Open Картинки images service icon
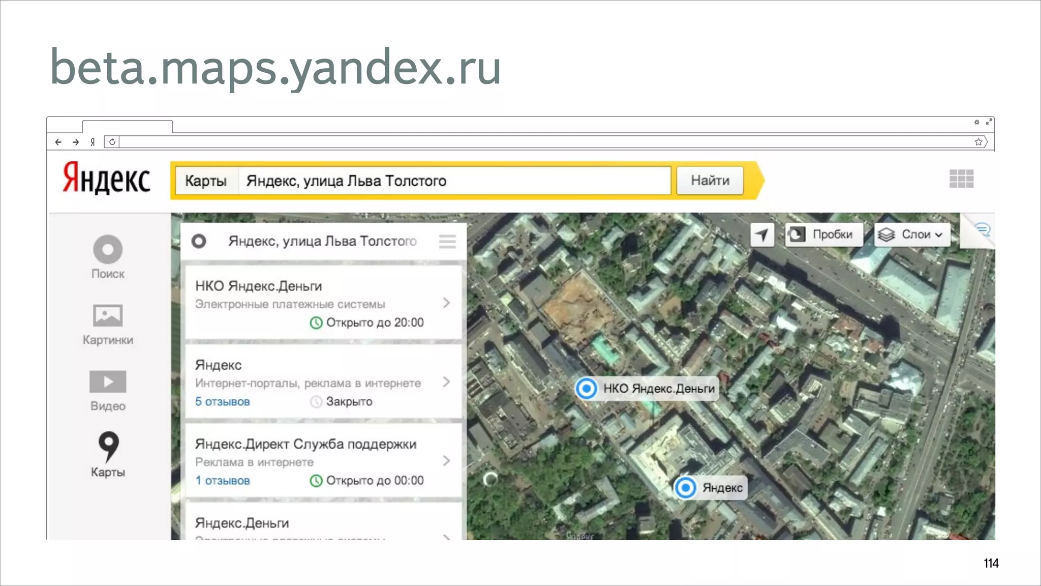The image size is (1041, 586). (108, 316)
